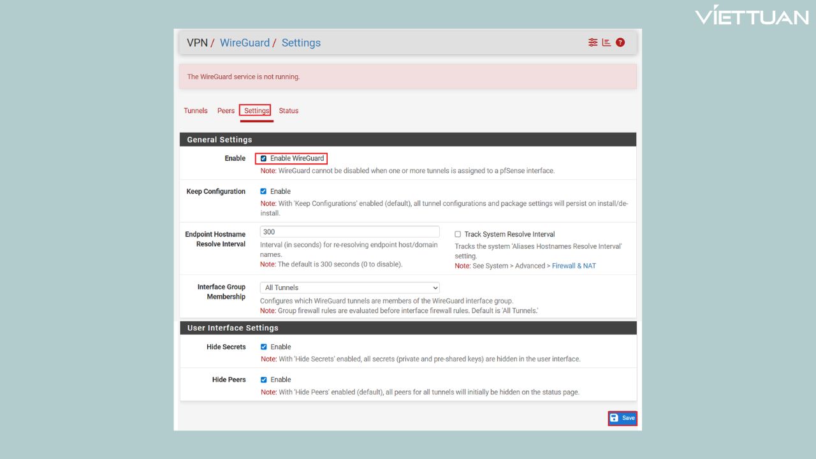View the Status tab

(288, 110)
